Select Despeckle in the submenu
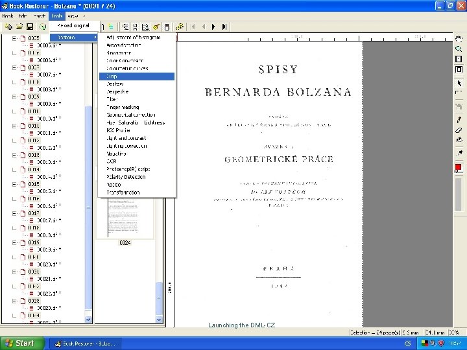 pos(137,91)
